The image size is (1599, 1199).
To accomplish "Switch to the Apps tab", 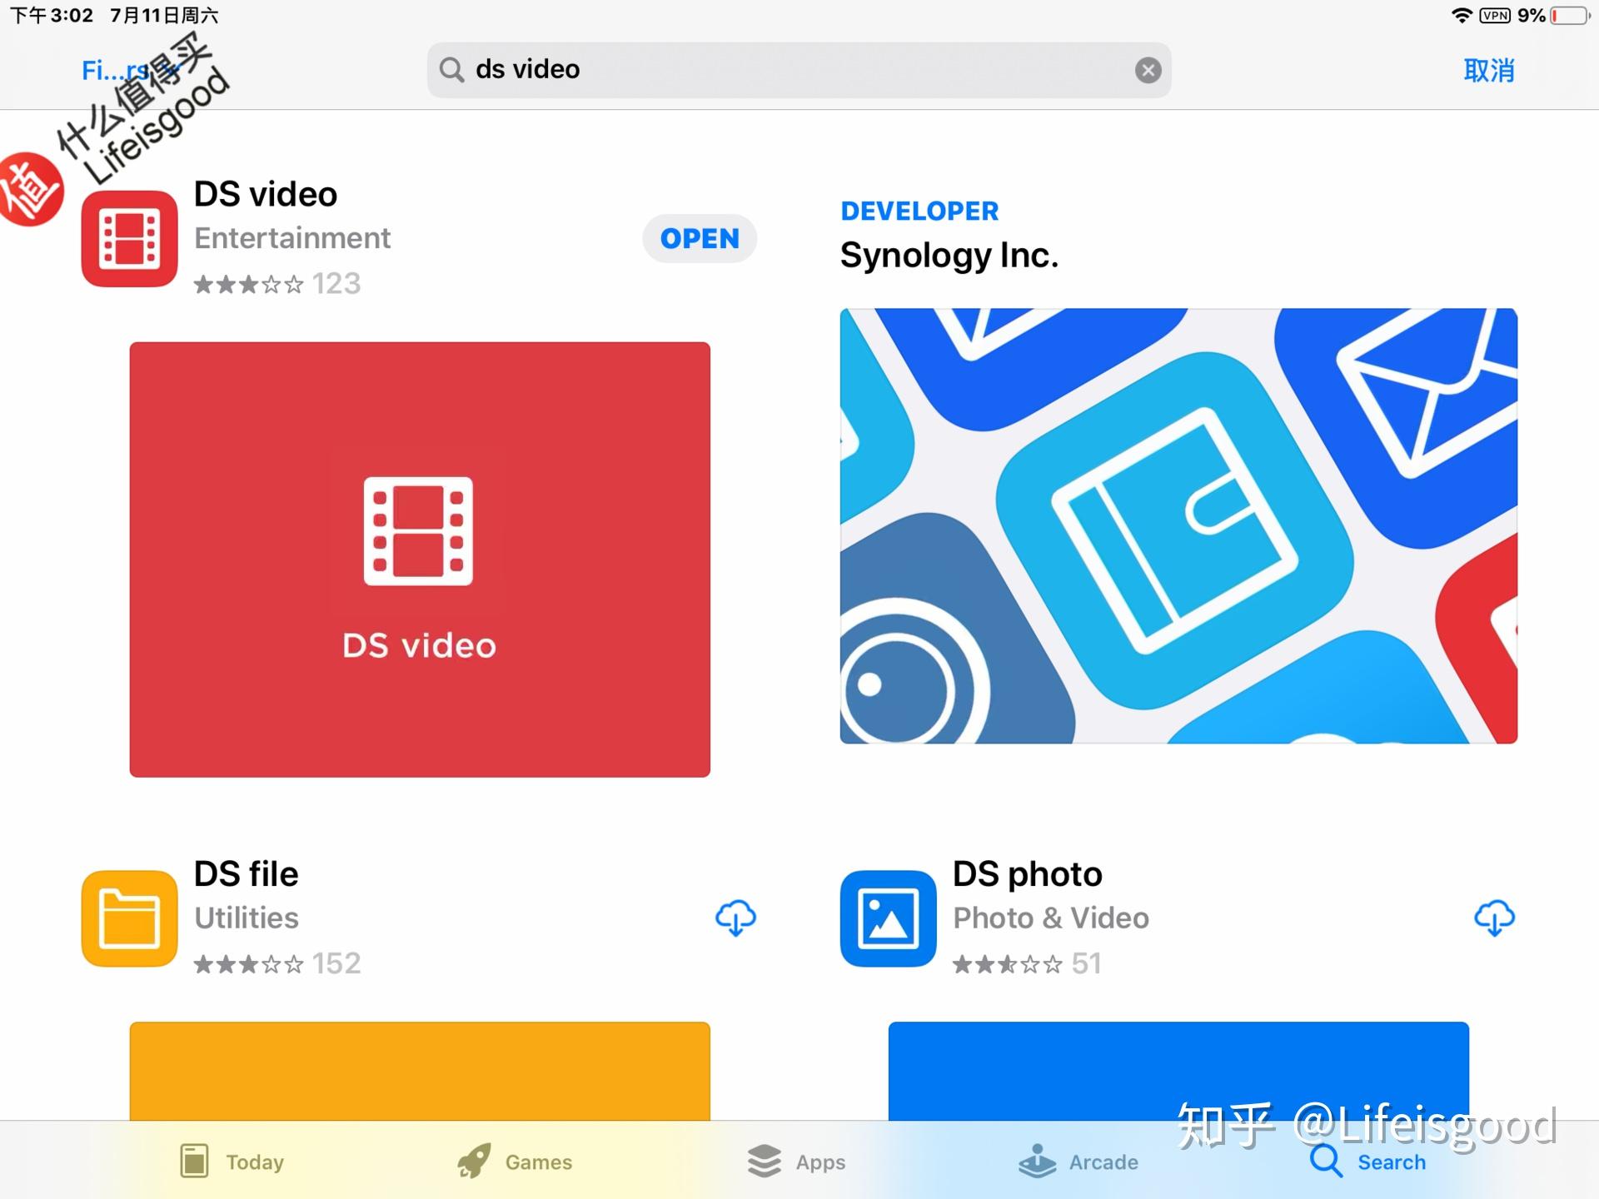I will 796,1161.
